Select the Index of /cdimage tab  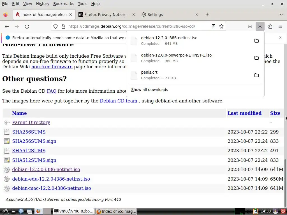click(44, 15)
